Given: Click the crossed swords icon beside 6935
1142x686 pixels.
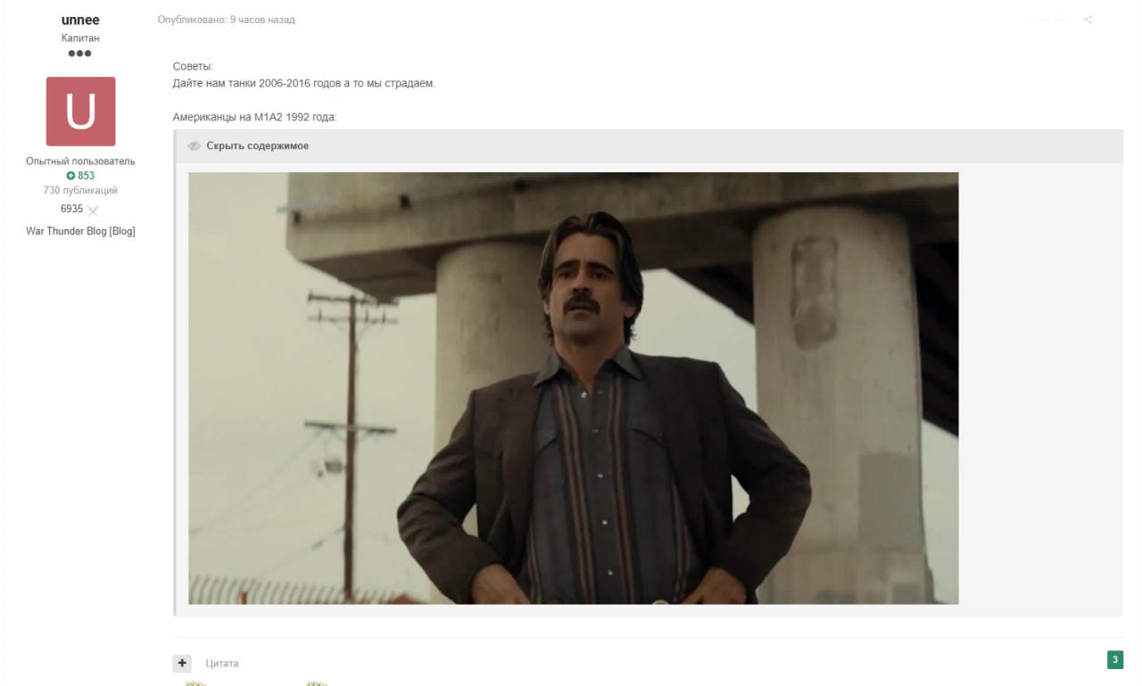Looking at the screenshot, I should coord(93,211).
